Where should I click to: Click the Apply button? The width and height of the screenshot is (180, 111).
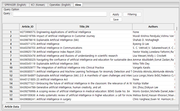(x=116, y=15)
